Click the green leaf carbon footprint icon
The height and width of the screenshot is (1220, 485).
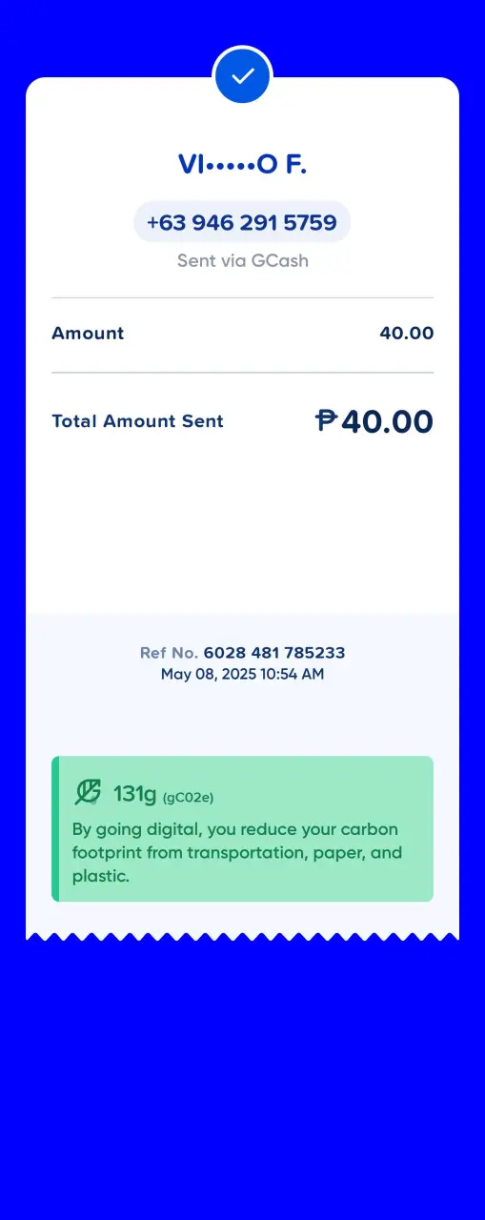(88, 792)
